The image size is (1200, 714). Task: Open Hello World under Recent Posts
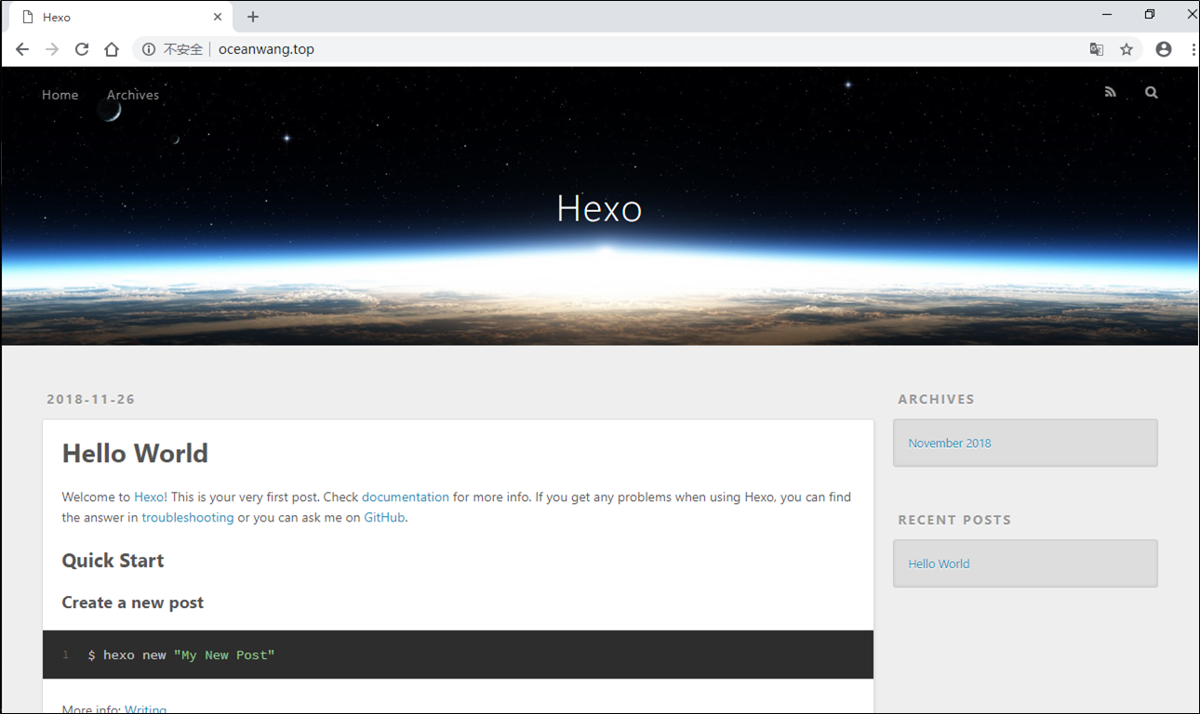tap(939, 564)
